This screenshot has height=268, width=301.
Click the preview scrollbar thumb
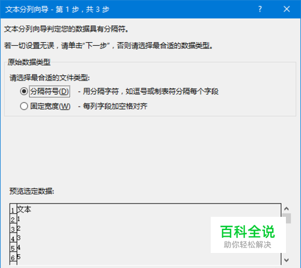click(287, 219)
